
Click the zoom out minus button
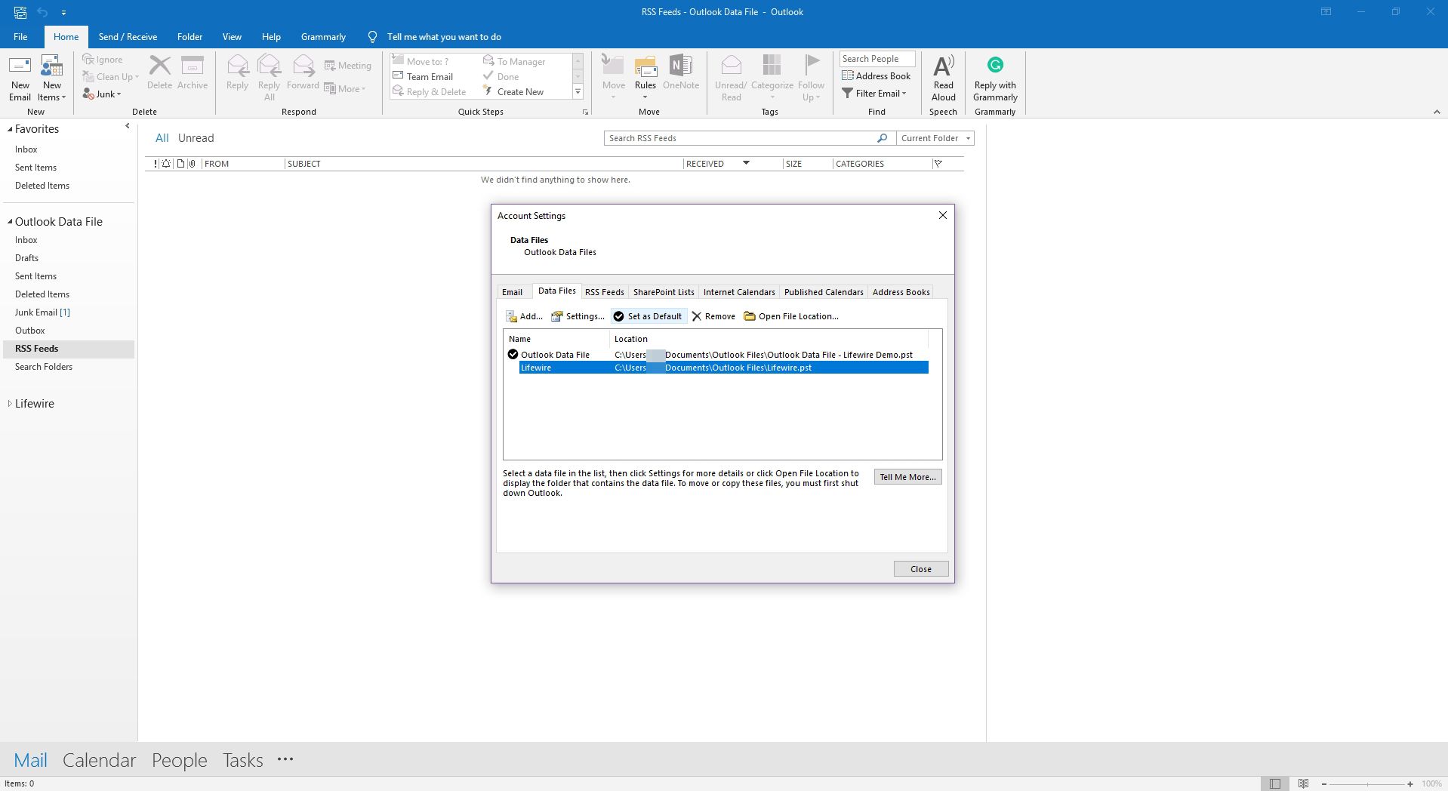[x=1323, y=784]
